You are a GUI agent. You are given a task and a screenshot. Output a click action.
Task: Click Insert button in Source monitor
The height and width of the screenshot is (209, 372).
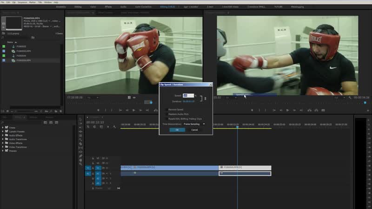point(156,110)
